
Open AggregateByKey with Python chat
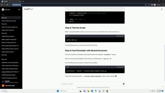pos(11,72)
